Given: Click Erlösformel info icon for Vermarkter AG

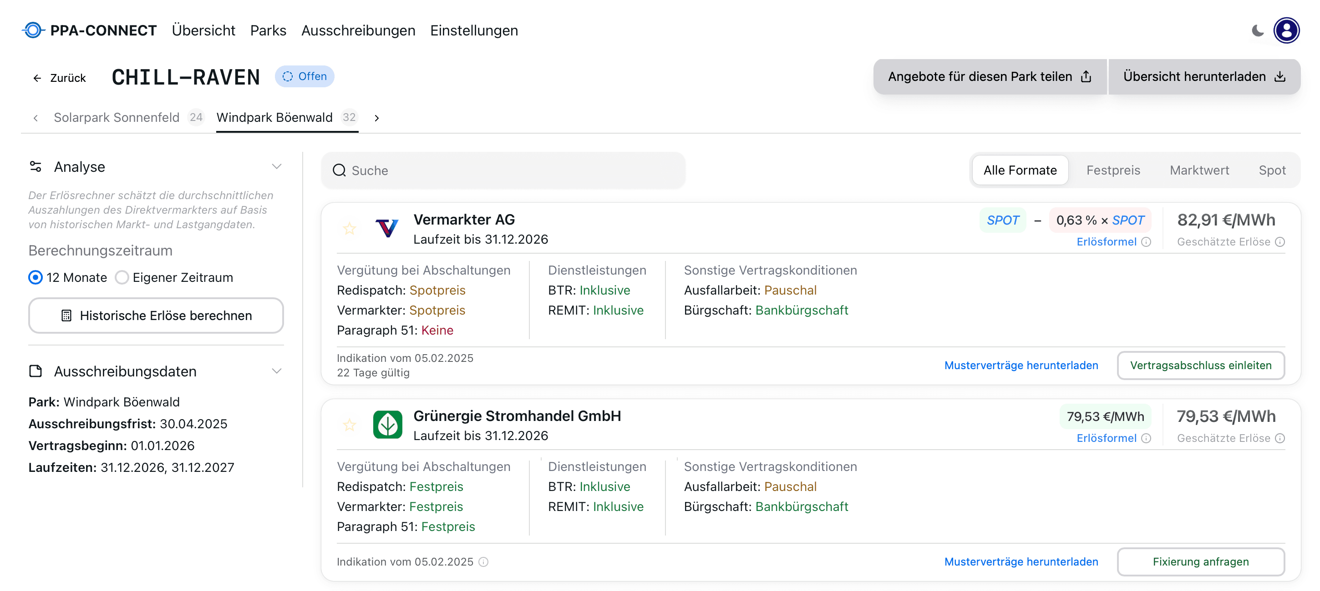Looking at the screenshot, I should 1146,242.
